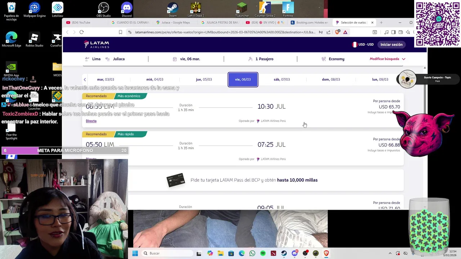This screenshot has height=259, width=461.
Task: Select date mar, 03/03
Action: point(106,79)
